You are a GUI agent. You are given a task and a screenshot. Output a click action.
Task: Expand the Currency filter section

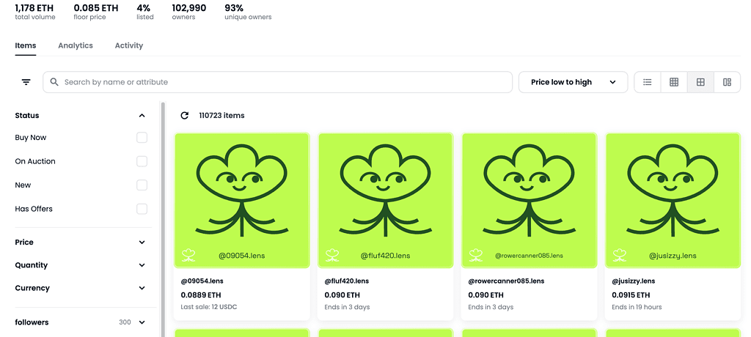142,289
